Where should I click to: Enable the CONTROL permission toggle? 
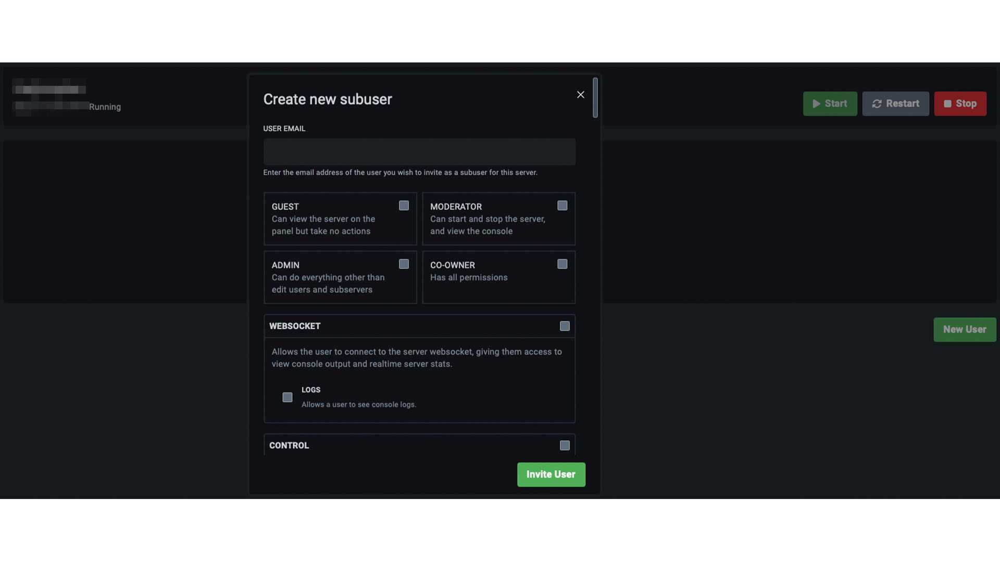(565, 445)
